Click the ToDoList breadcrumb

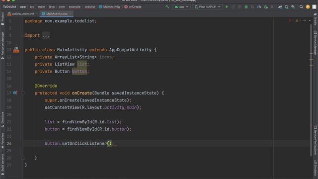(9, 6)
